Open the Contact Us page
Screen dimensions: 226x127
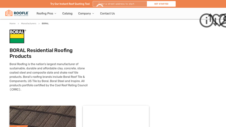[x=107, y=14]
